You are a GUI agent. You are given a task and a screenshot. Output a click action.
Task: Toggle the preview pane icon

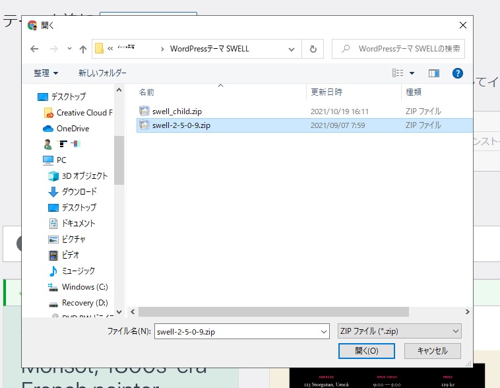point(433,73)
